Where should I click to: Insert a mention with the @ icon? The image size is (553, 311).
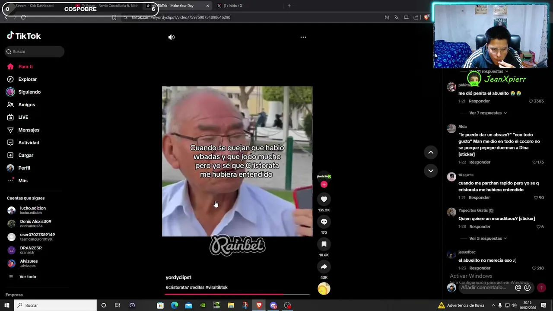click(518, 288)
